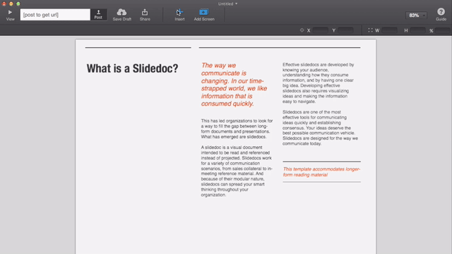The height and width of the screenshot is (254, 452).
Task: Focus the X position field
Action: [320, 30]
